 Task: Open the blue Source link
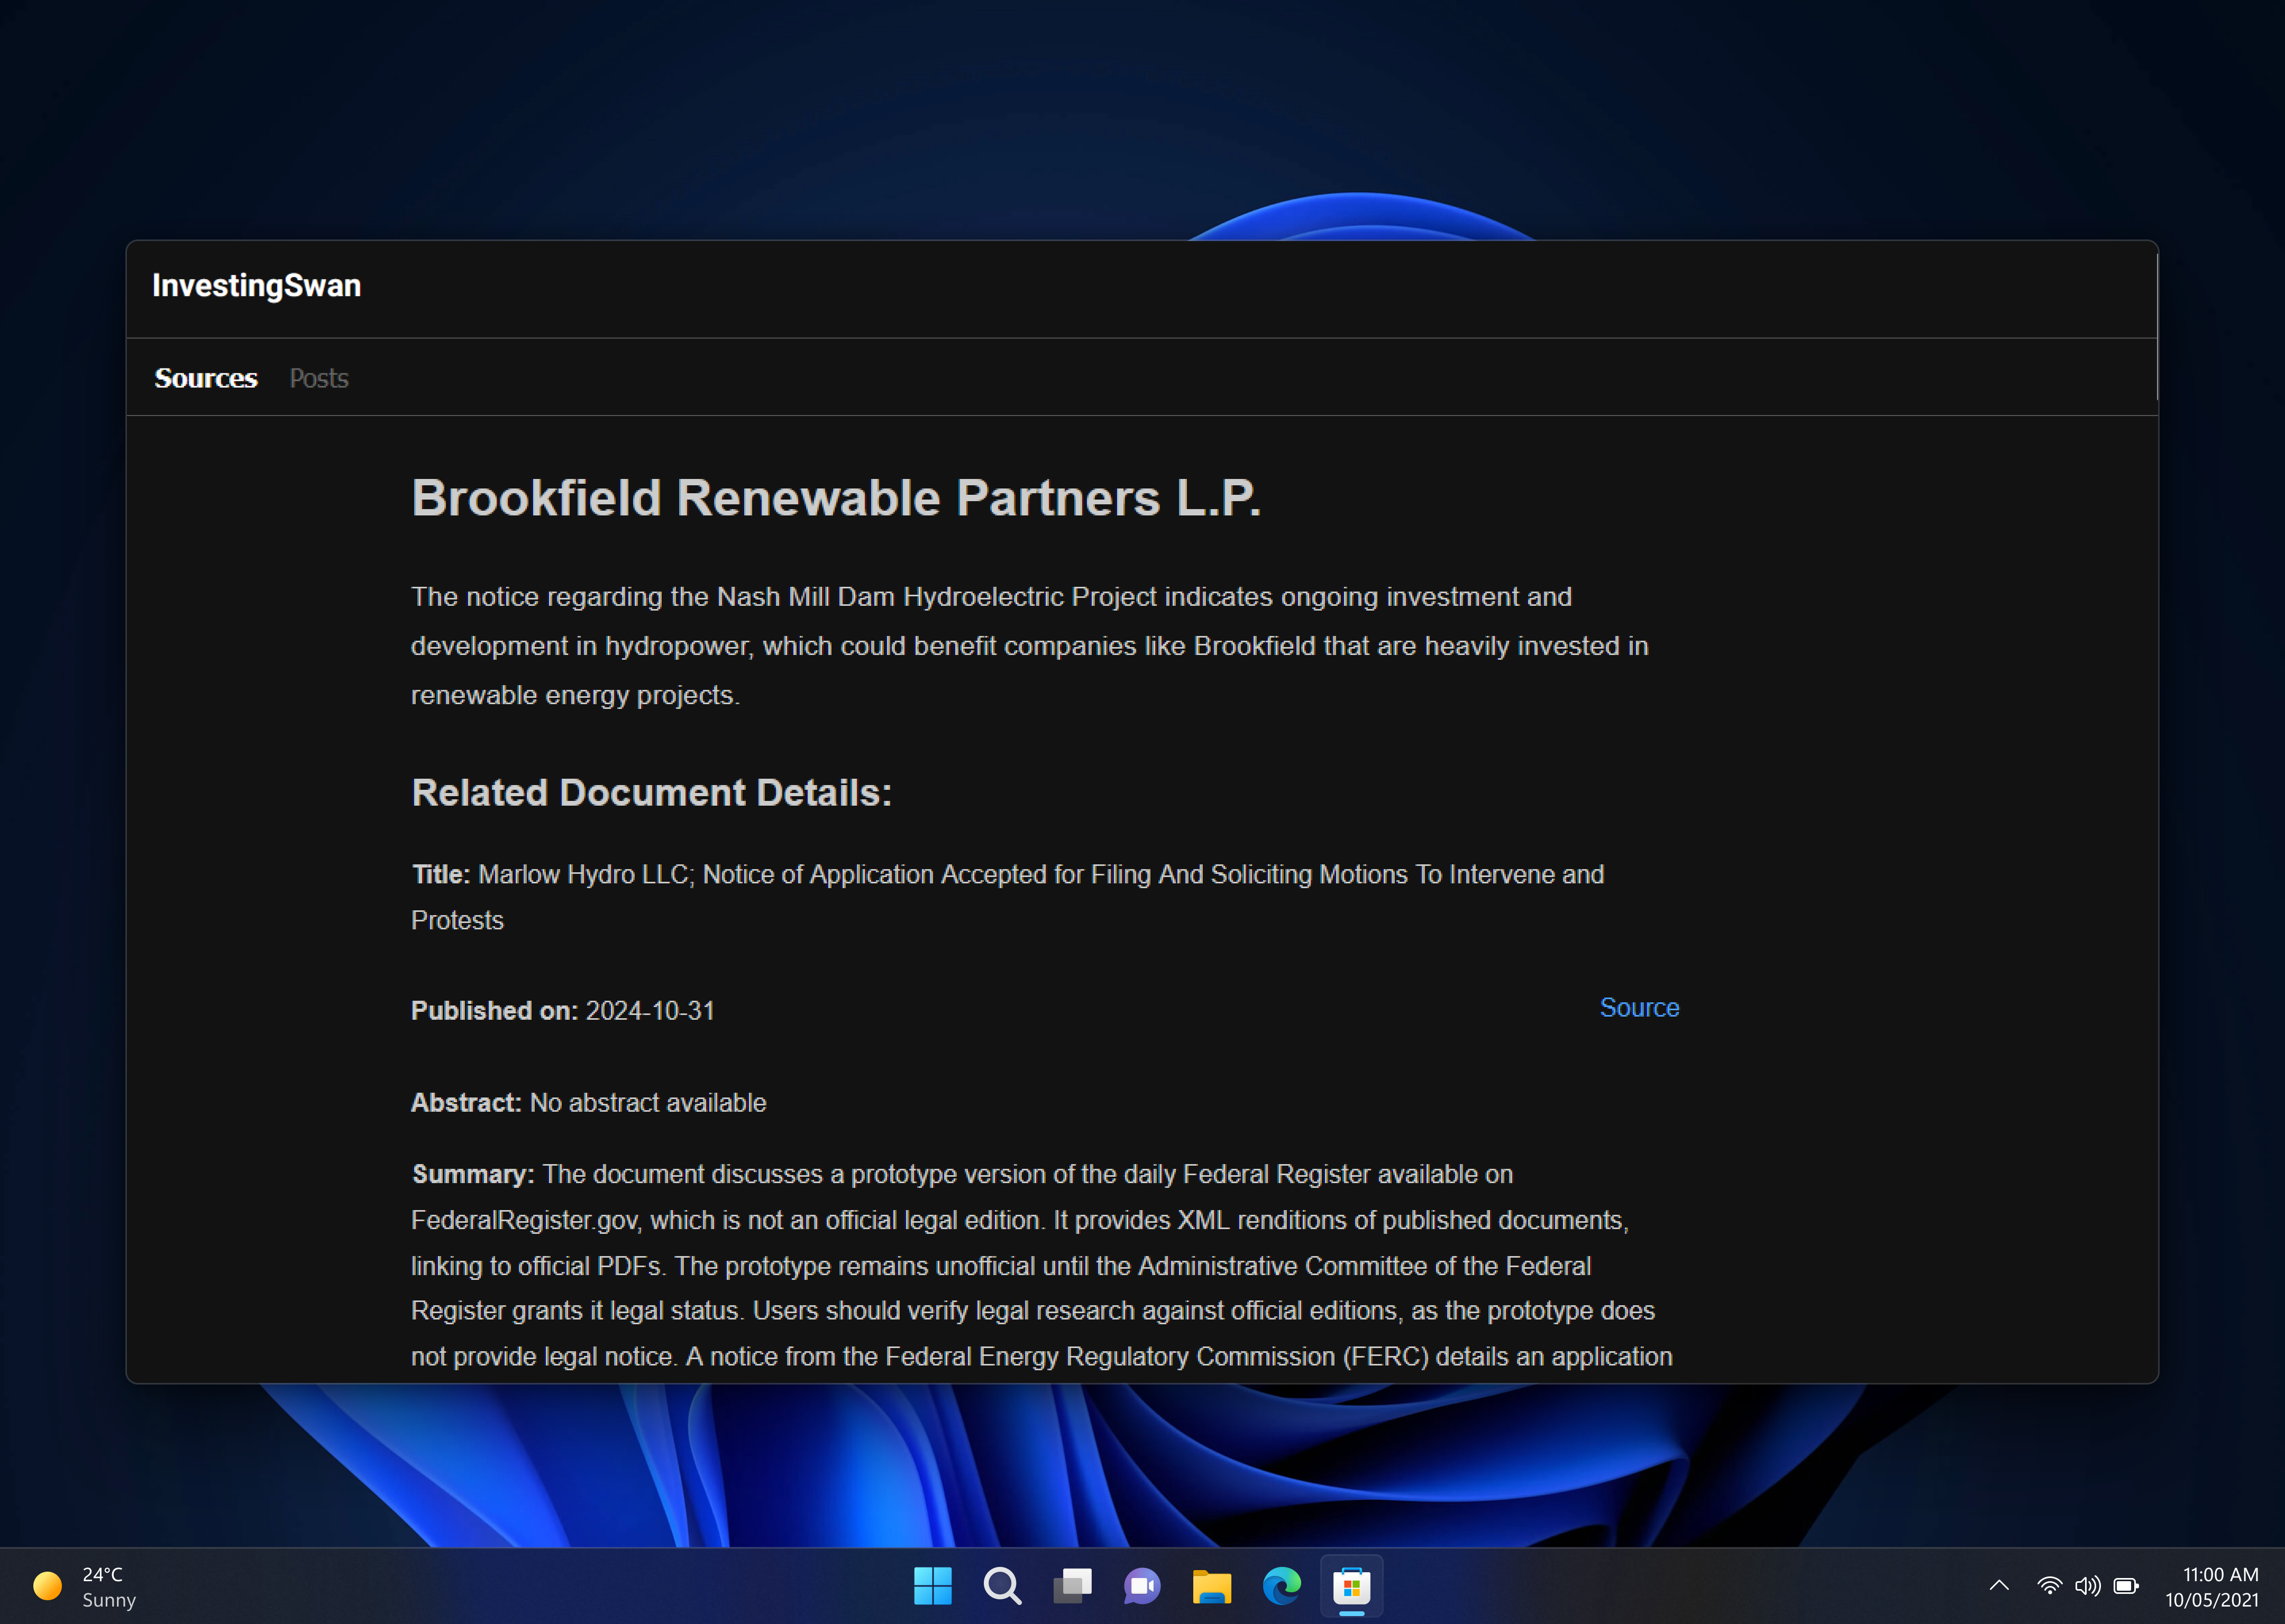(x=1638, y=1007)
